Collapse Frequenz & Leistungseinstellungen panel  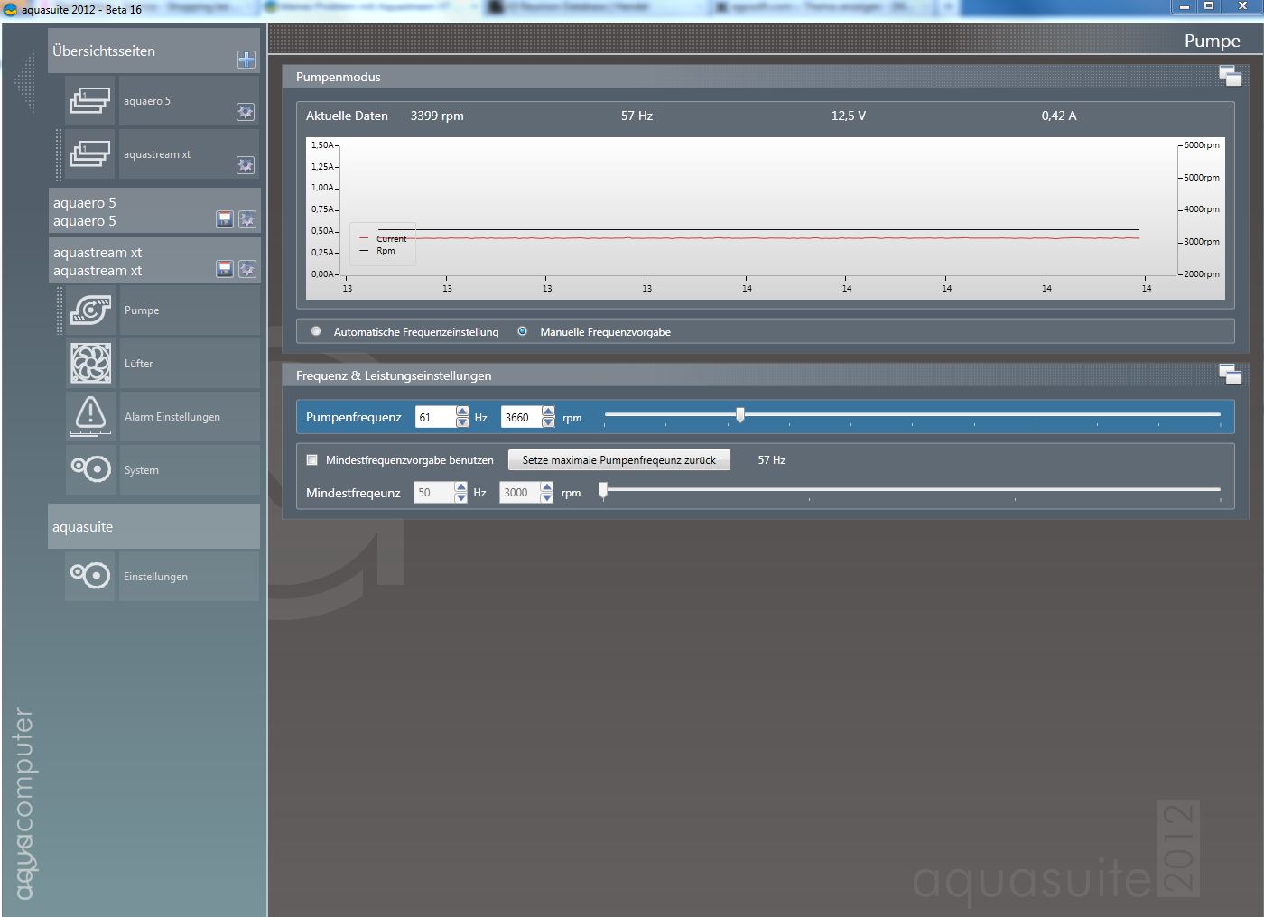[1230, 374]
